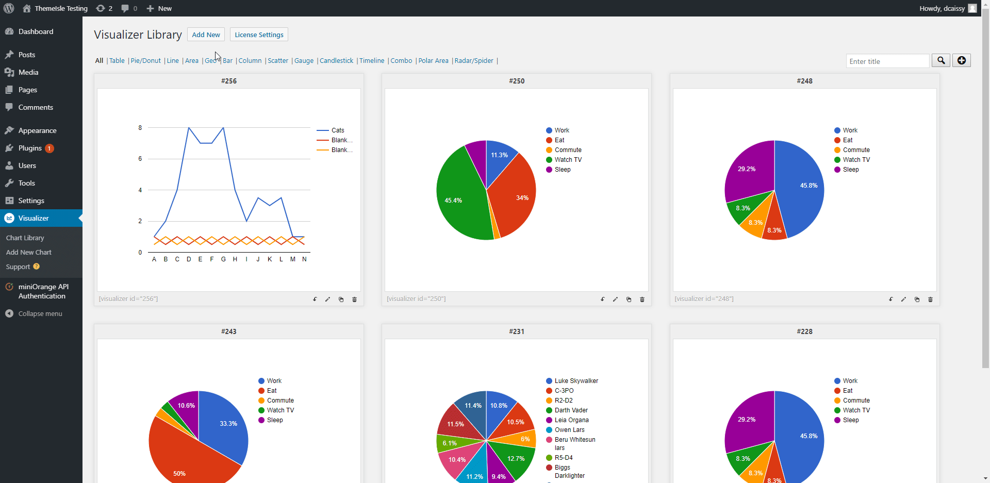The width and height of the screenshot is (990, 483).
Task: Open License Settings
Action: click(259, 35)
